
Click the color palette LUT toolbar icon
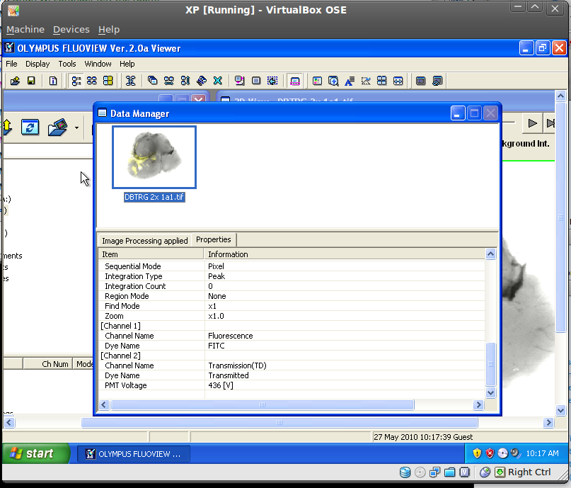point(317,81)
